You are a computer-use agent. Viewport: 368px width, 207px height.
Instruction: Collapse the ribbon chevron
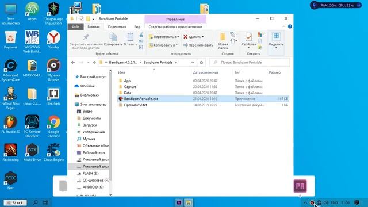pyautogui.click(x=283, y=26)
